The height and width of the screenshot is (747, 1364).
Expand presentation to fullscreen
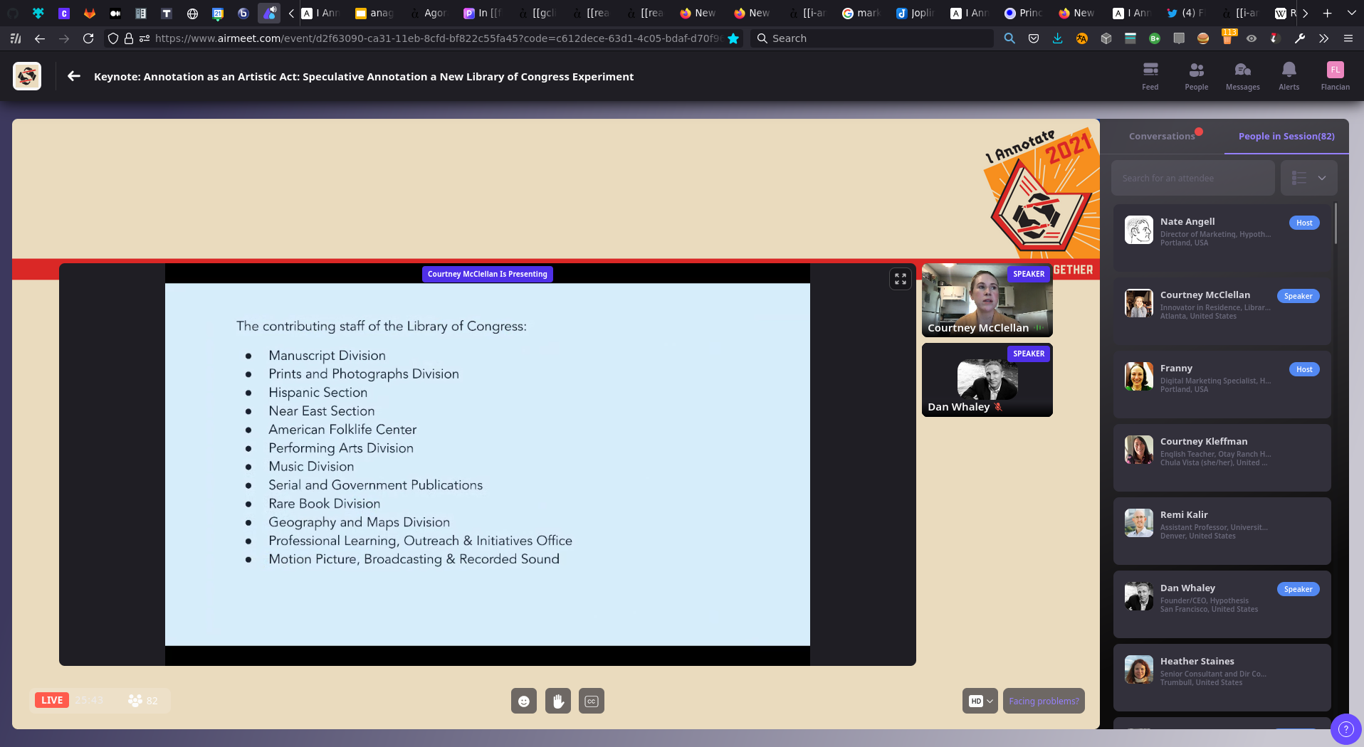pos(900,279)
